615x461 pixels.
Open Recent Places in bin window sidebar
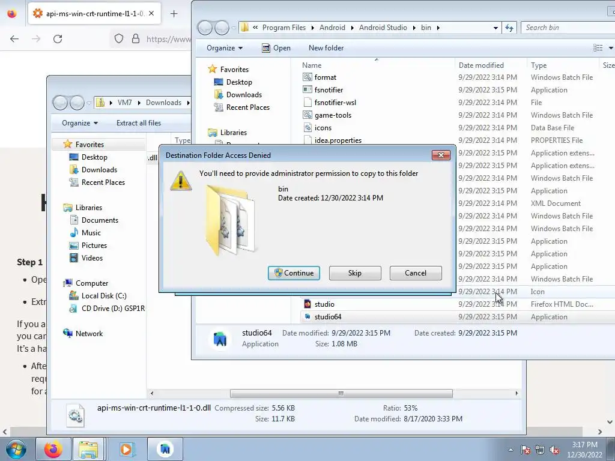(x=247, y=107)
